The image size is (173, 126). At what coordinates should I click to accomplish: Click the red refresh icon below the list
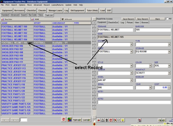tap(63, 120)
